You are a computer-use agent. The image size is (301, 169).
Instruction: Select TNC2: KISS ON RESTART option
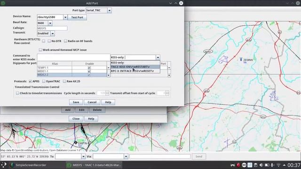click(x=135, y=67)
